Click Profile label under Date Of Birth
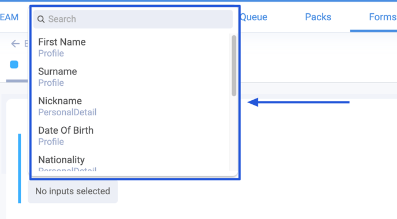The image size is (397, 219). 51,142
